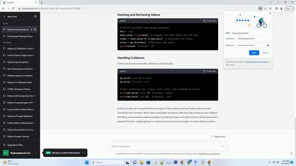Copy code in the Handling Collisions block
The width and height of the screenshot is (296, 166).
210,71
